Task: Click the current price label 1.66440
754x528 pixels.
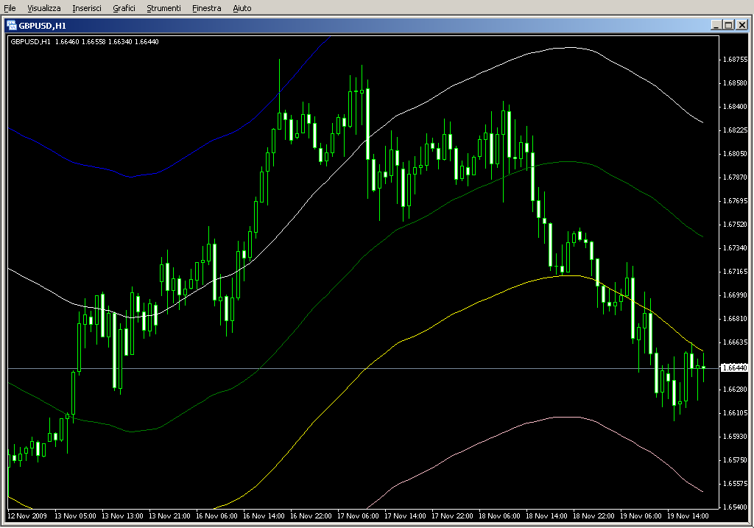Action: (x=734, y=368)
